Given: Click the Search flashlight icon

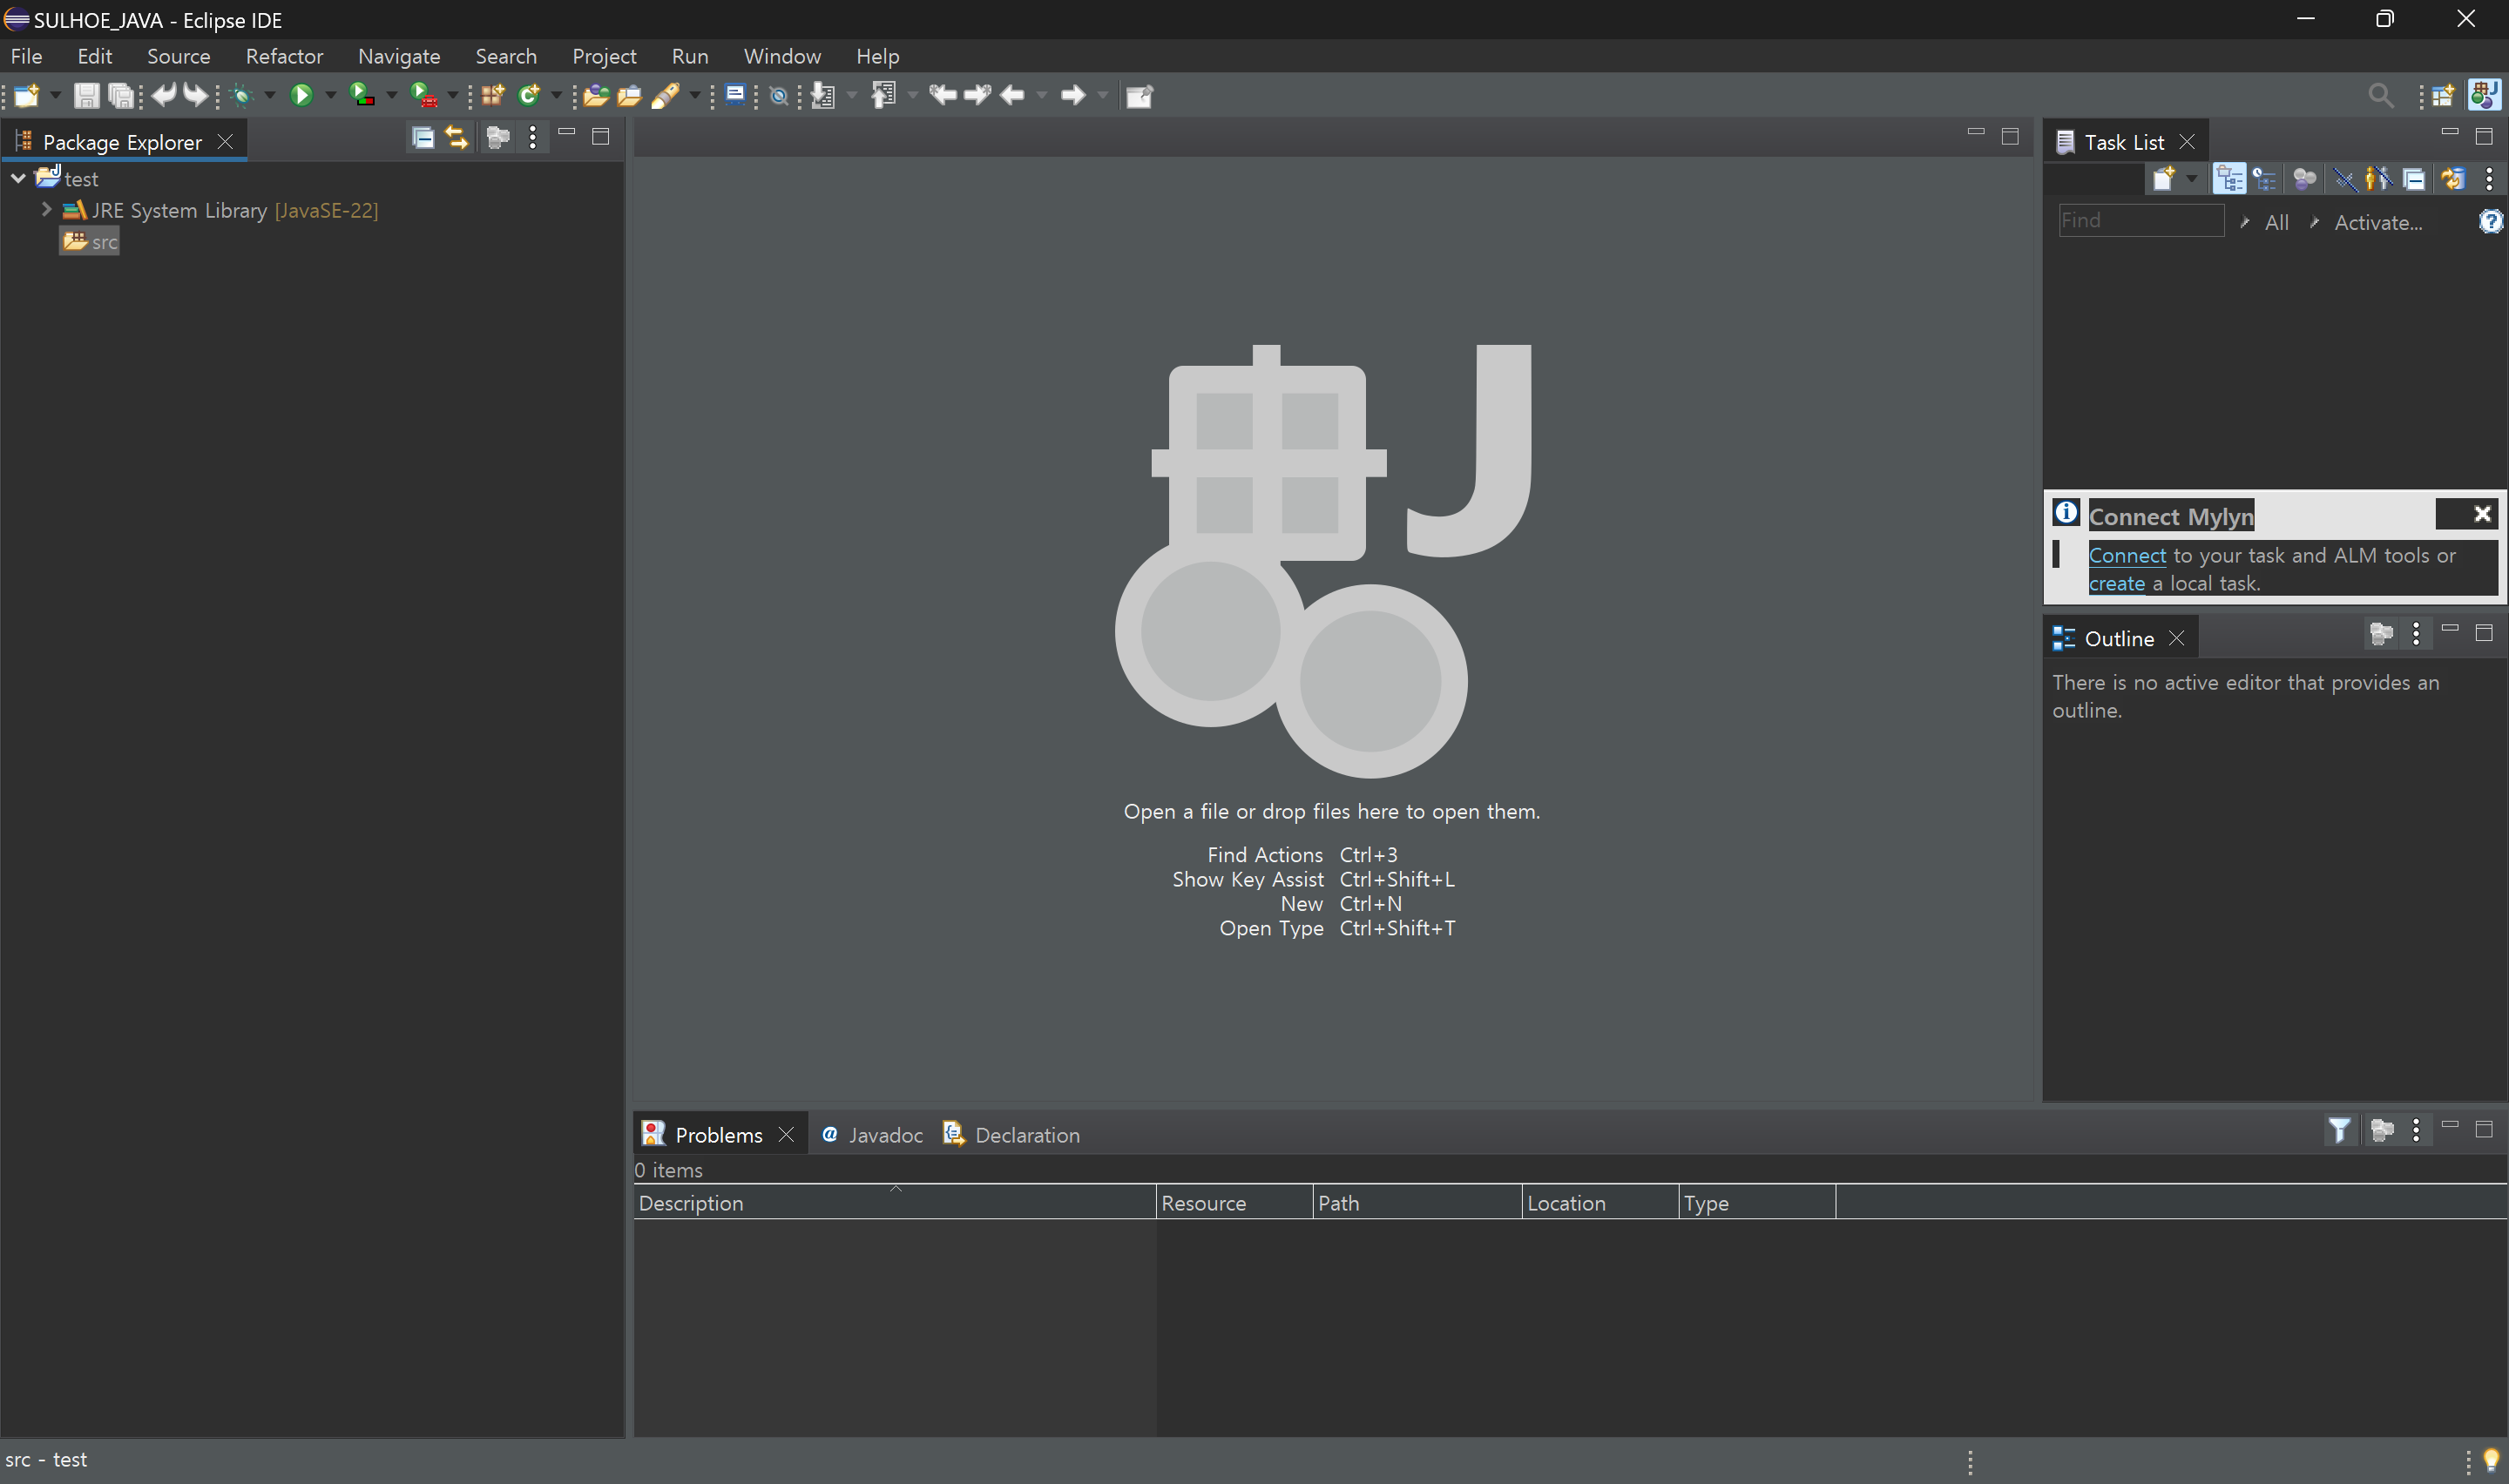Looking at the screenshot, I should pos(665,95).
